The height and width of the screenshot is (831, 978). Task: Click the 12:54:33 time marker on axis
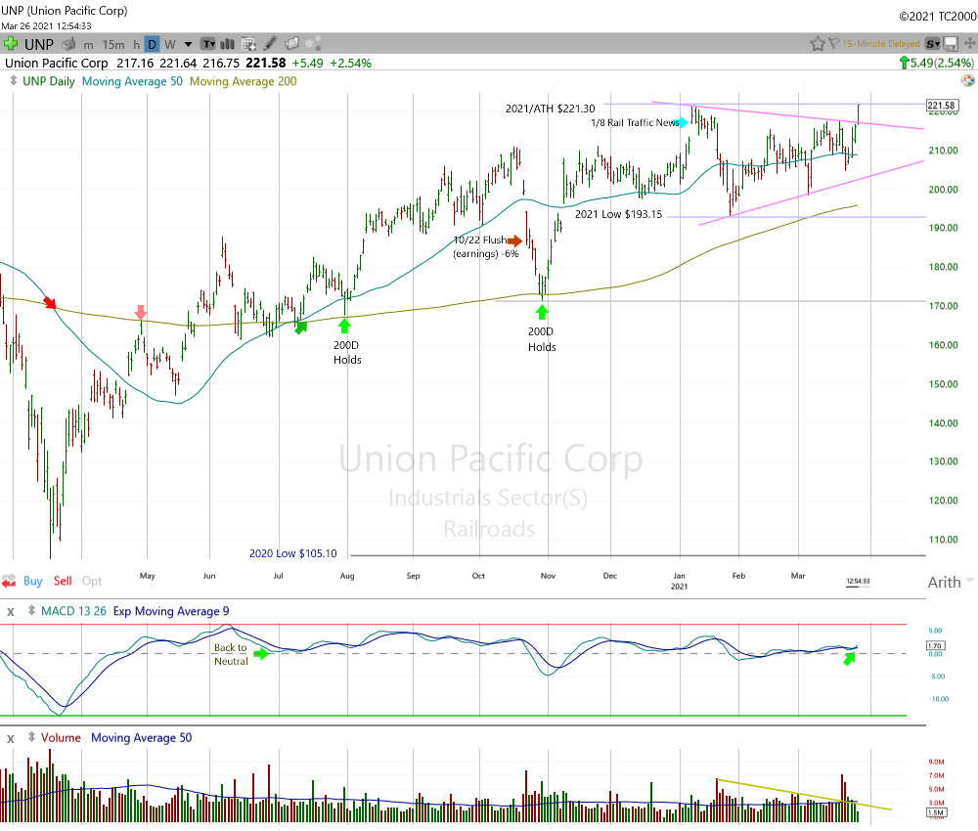click(x=859, y=581)
